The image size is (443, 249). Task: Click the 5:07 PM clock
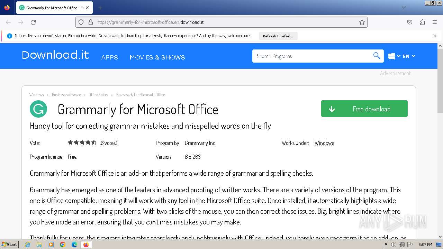(x=425, y=245)
